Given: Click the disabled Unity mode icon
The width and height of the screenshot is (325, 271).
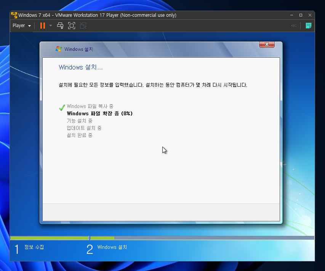Looking at the screenshot, I should 83,26.
